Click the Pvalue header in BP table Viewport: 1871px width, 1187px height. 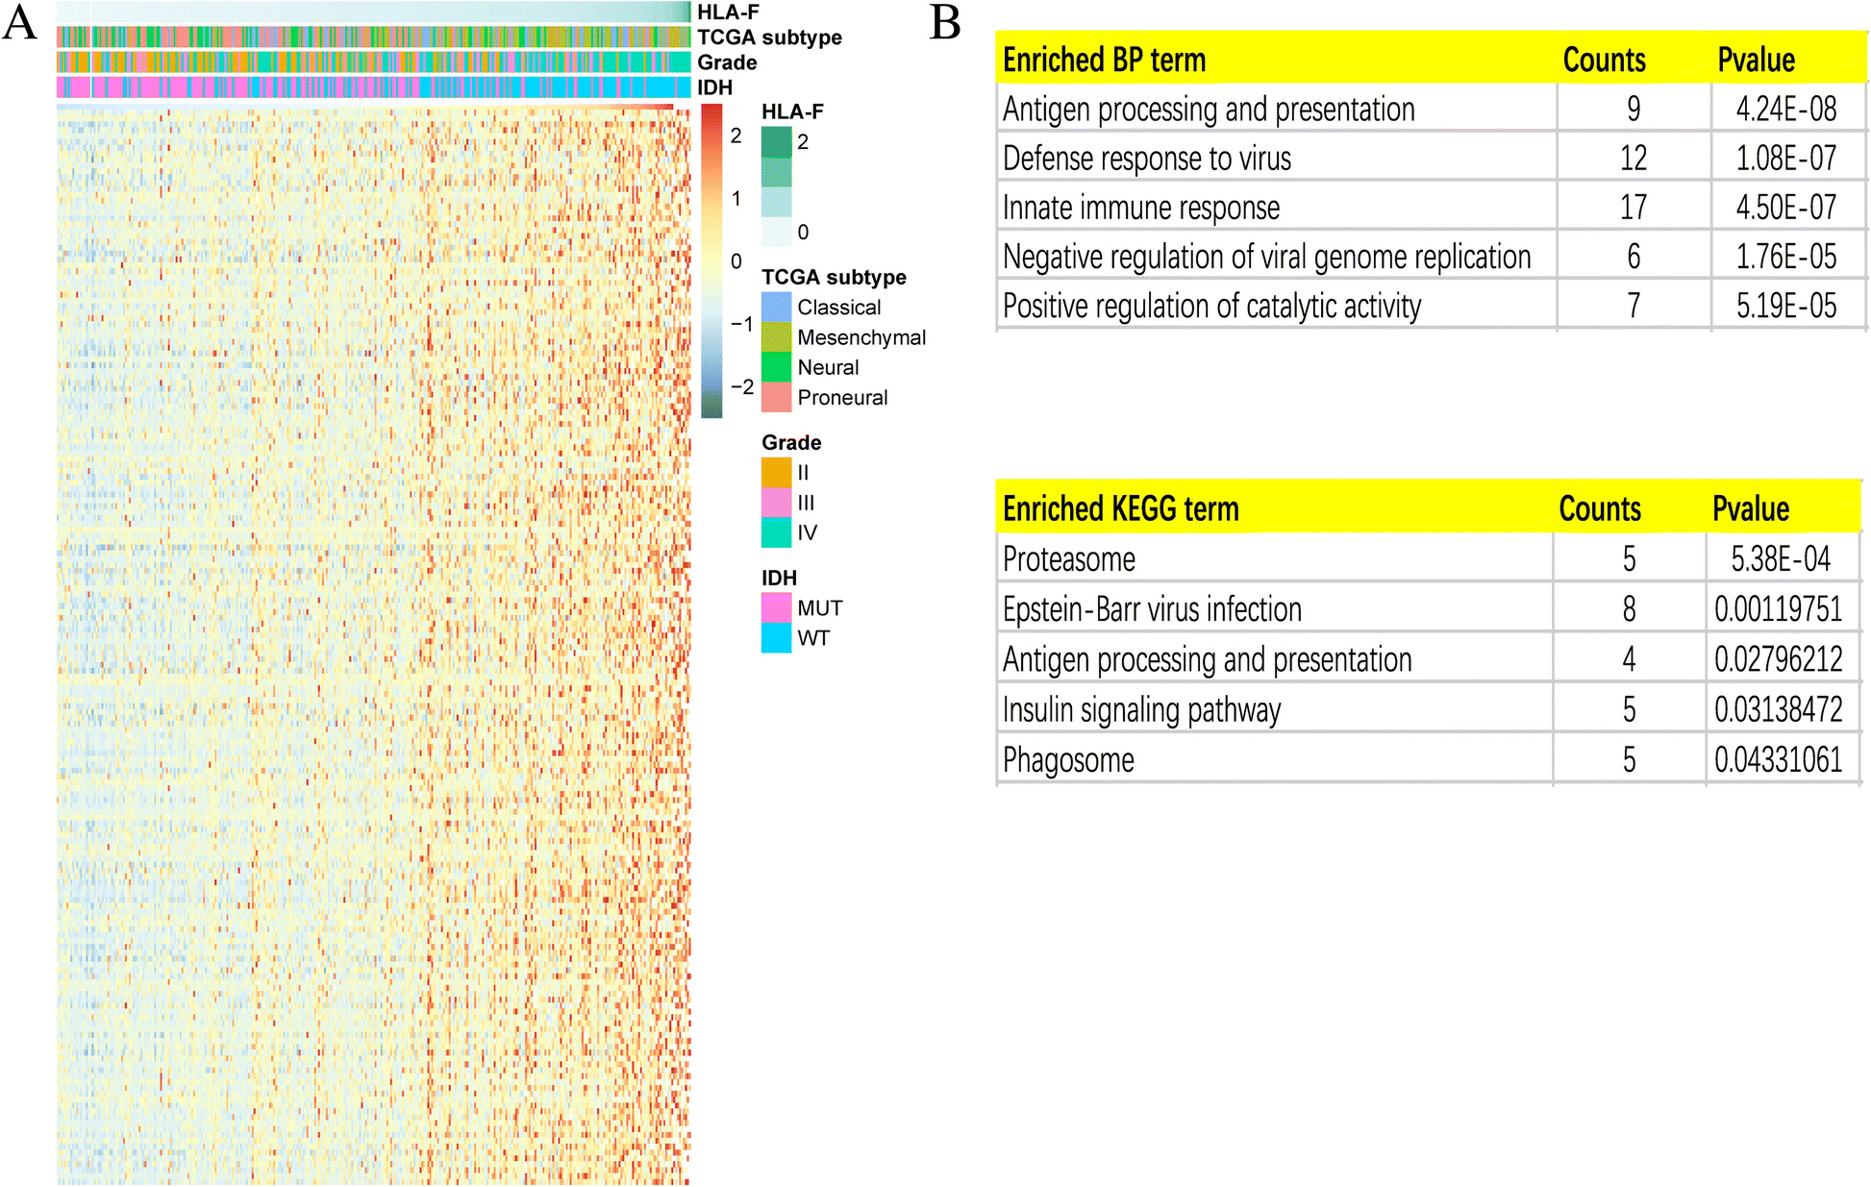click(1756, 60)
